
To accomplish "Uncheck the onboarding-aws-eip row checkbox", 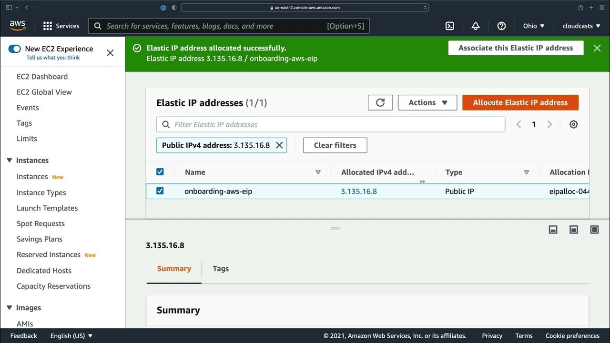I will pos(160,191).
